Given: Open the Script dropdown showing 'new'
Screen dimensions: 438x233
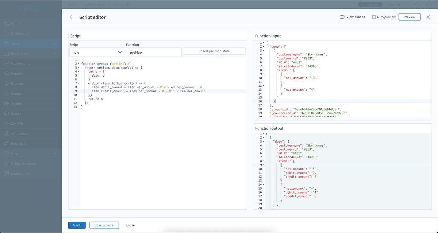Looking at the screenshot, I should (x=97, y=53).
